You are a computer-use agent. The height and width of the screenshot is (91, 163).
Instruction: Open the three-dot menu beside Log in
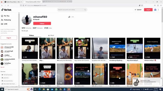pos(158,10)
